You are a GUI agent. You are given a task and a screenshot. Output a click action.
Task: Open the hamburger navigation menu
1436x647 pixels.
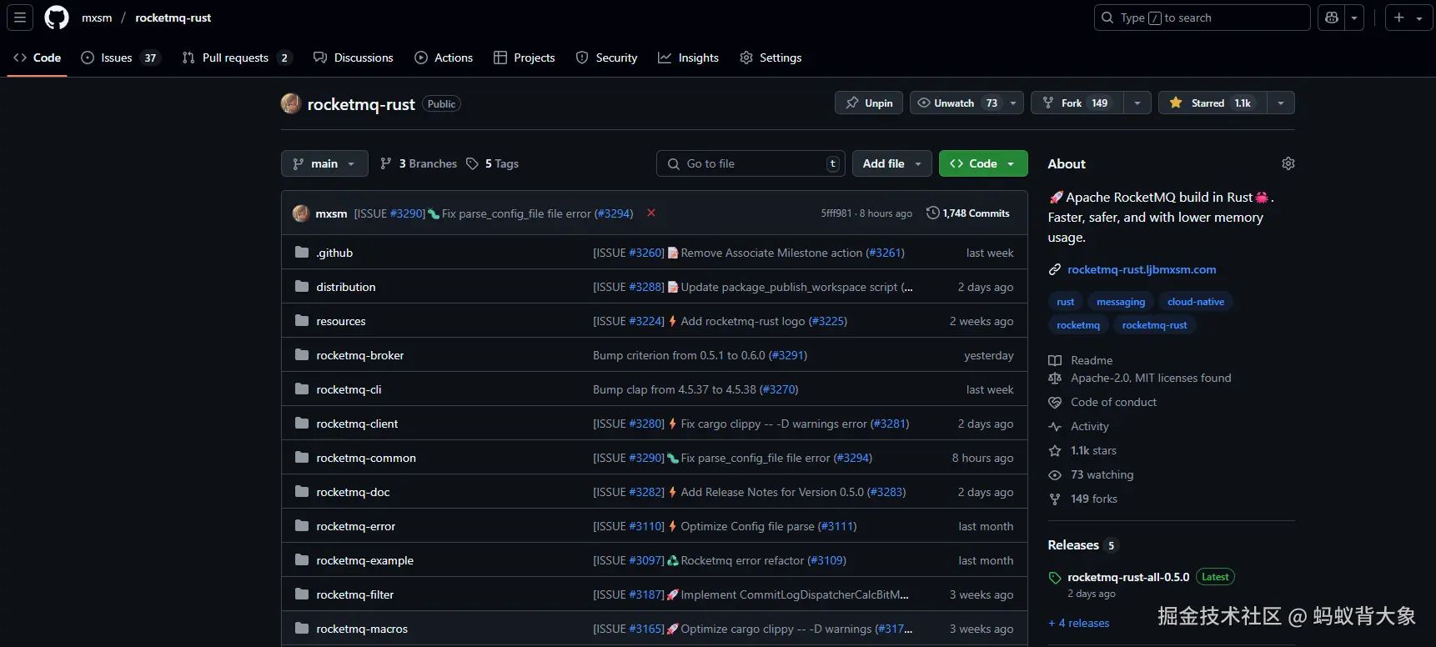[20, 18]
